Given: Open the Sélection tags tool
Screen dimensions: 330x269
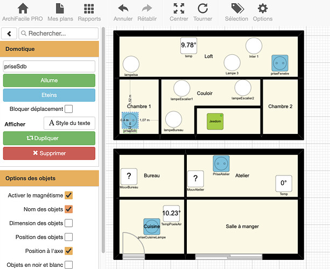Looking at the screenshot, I should pyautogui.click(x=236, y=9).
